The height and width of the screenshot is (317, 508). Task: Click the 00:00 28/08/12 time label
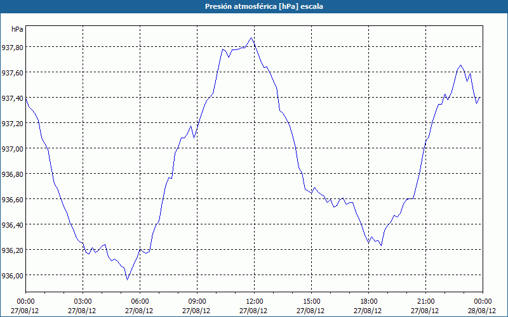(x=482, y=306)
